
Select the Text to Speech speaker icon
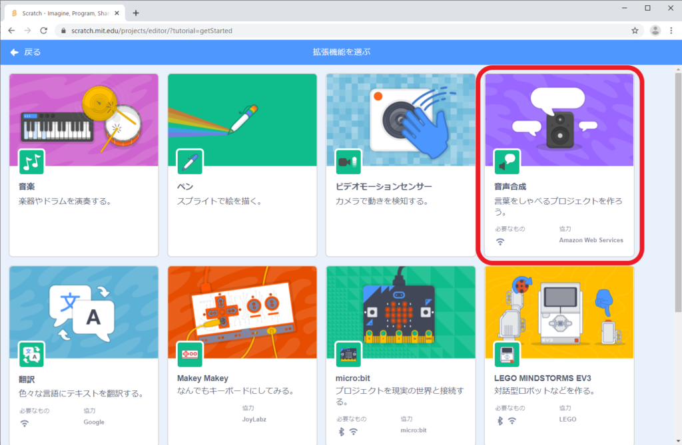507,162
